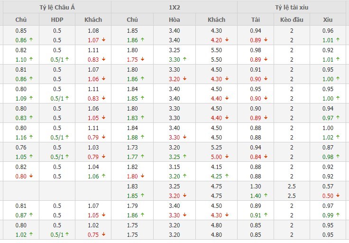Image resolution: width=349 pixels, height=243 pixels.
Task: Click red down arrow beside 5.00
Action: coord(227,157)
